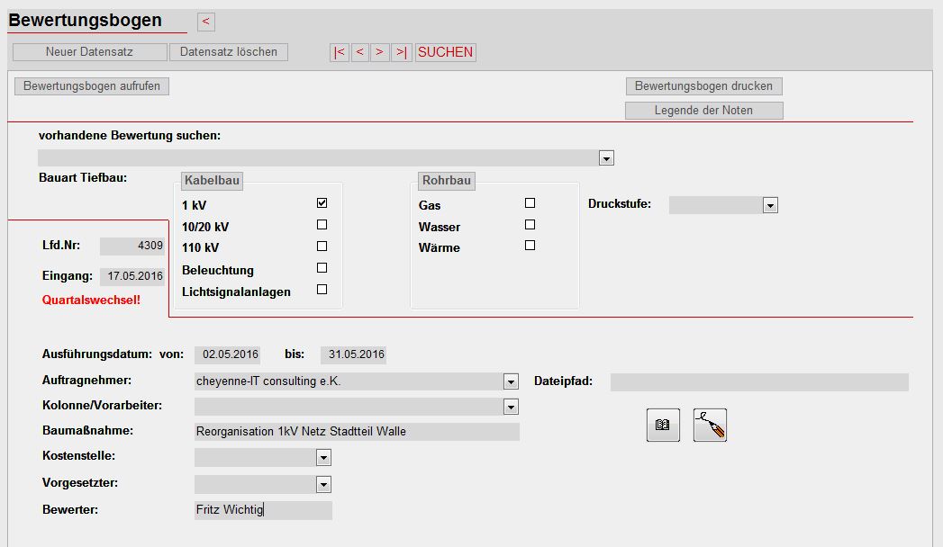Go to first record with |< button
The width and height of the screenshot is (943, 547).
tap(340, 52)
